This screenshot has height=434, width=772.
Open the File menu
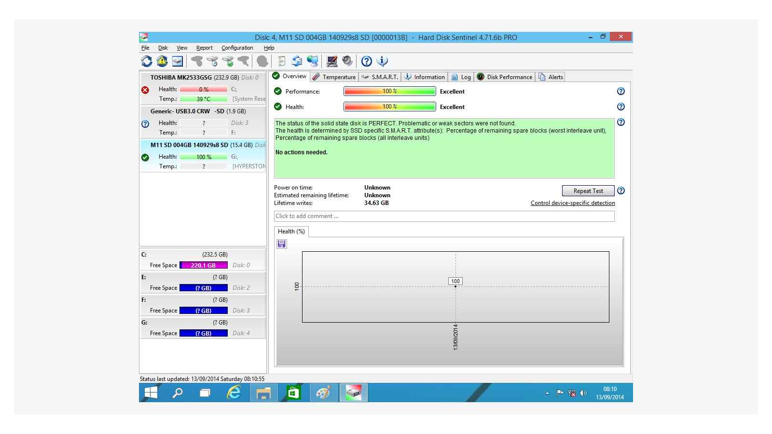click(x=145, y=48)
